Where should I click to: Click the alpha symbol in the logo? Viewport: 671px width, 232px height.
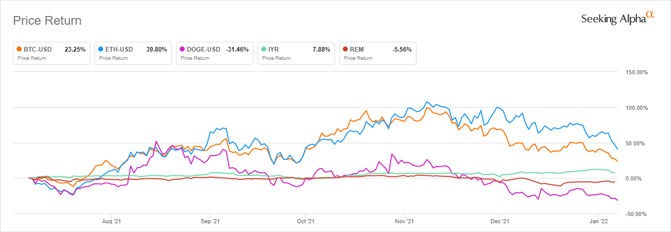pyautogui.click(x=650, y=15)
